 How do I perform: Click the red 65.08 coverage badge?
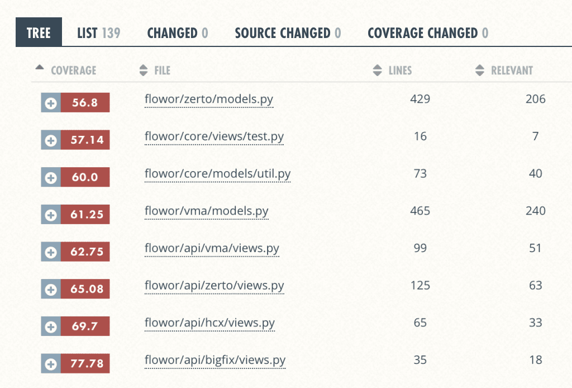coord(85,288)
